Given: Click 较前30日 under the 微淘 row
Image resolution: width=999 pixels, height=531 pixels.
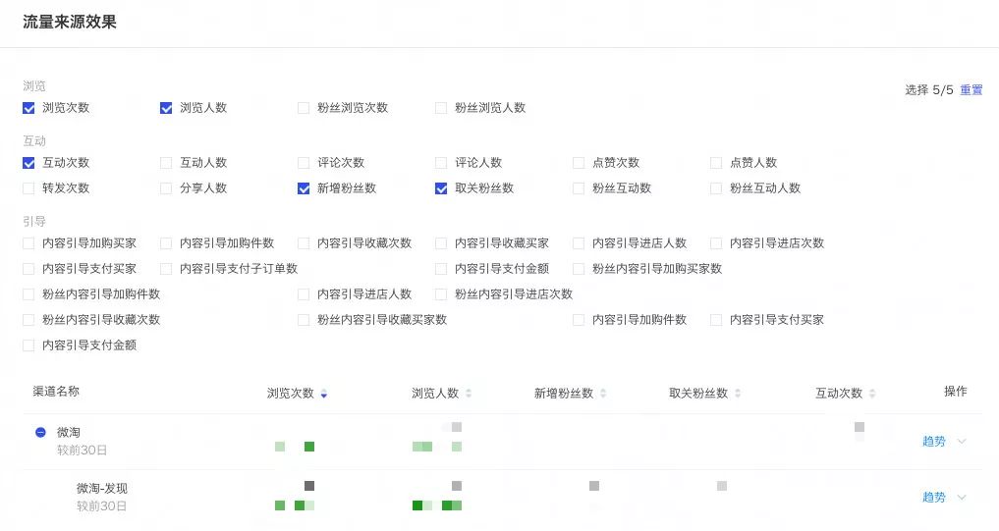Looking at the screenshot, I should coord(83,451).
